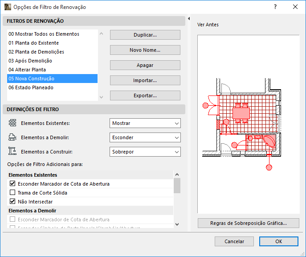The height and width of the screenshot is (257, 306).
Task: Click the Apagar button
Action: (145, 65)
